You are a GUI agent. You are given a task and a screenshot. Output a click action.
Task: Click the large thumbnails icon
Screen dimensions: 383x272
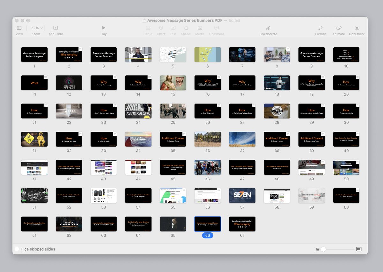(x=359, y=249)
